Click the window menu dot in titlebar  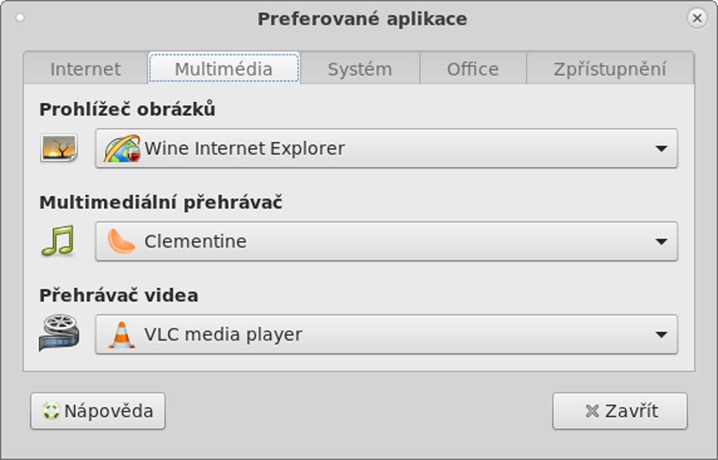[x=20, y=18]
